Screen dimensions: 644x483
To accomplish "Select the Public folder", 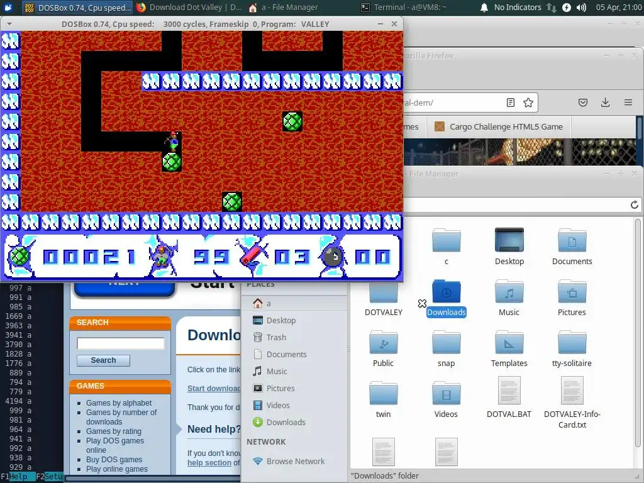I will click(383, 343).
